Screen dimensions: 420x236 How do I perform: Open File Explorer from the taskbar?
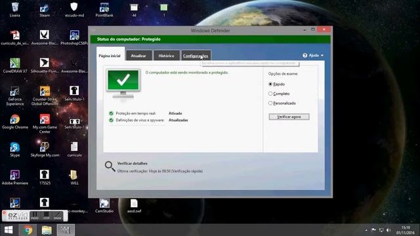(47, 230)
